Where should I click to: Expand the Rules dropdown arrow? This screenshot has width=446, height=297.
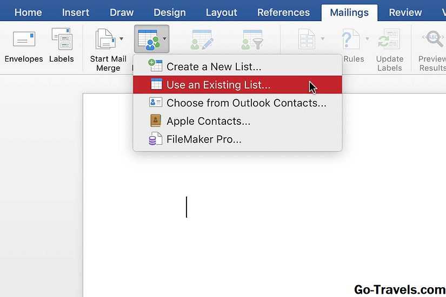pyautogui.click(x=367, y=39)
